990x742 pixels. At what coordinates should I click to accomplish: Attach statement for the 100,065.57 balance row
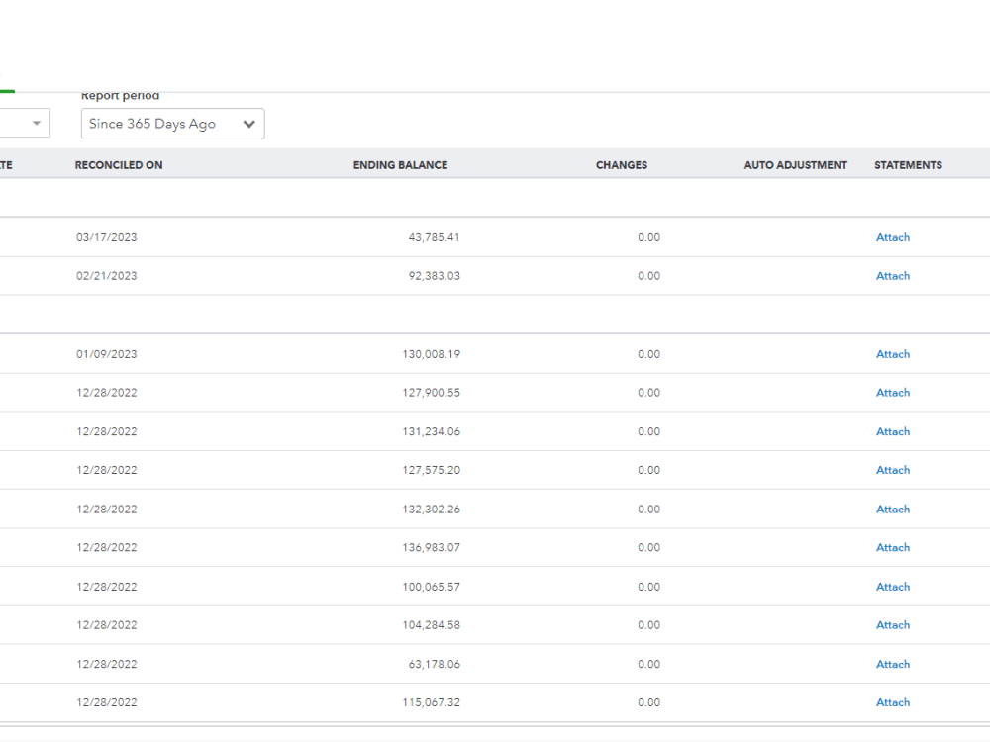point(893,588)
